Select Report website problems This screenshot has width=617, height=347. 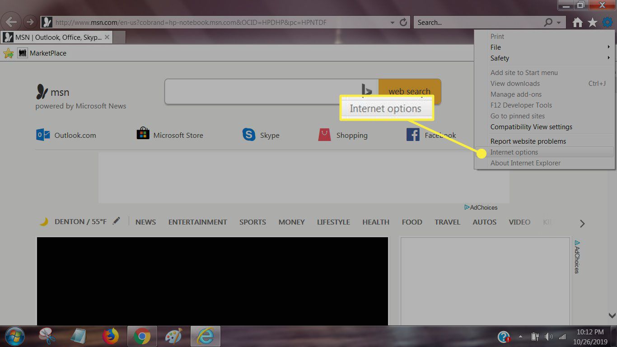tap(545, 141)
